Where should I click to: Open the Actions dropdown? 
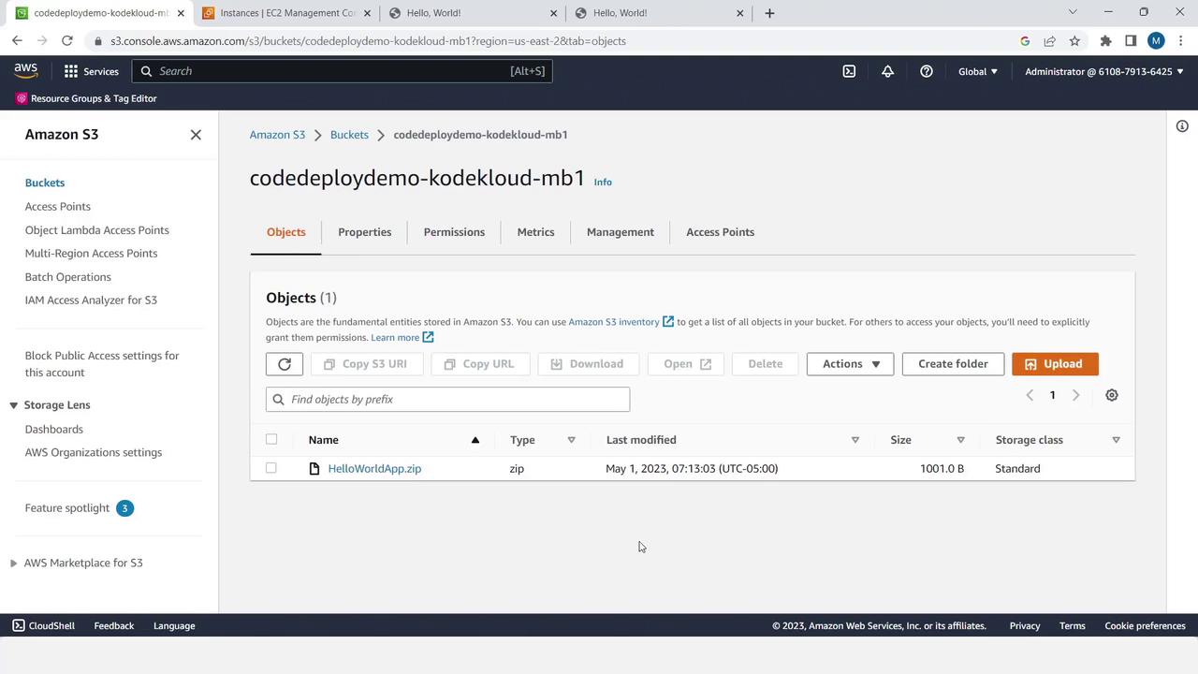[850, 364]
